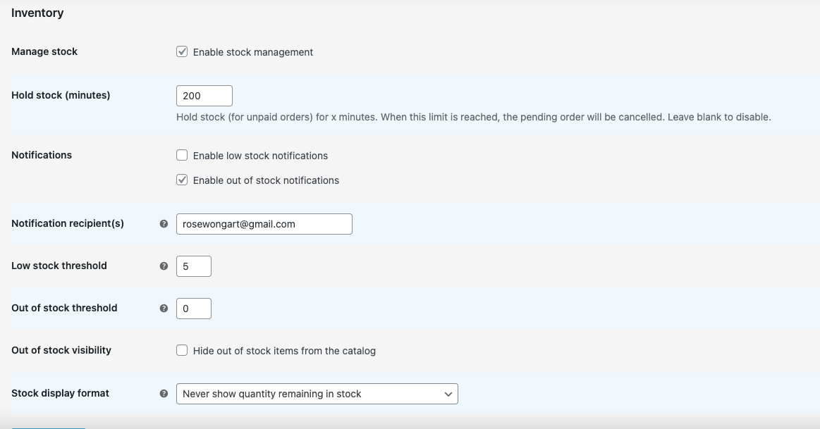The height and width of the screenshot is (429, 820).
Task: Click the 'Stock display format' row label
Action: point(60,393)
